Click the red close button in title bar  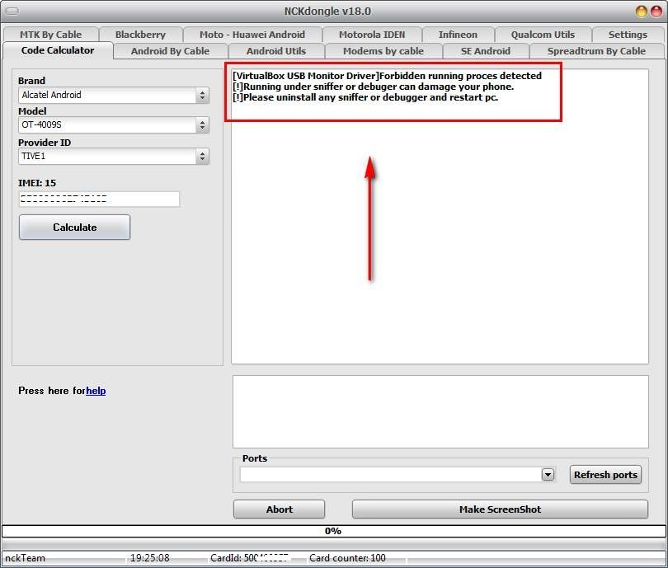(656, 12)
